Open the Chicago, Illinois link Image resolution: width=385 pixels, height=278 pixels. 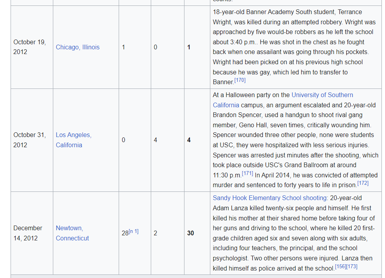click(x=78, y=47)
